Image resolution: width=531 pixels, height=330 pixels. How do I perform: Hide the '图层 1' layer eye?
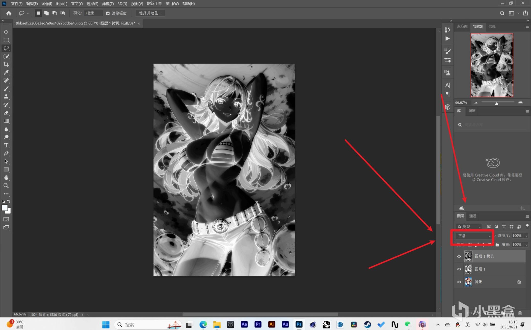[459, 269]
